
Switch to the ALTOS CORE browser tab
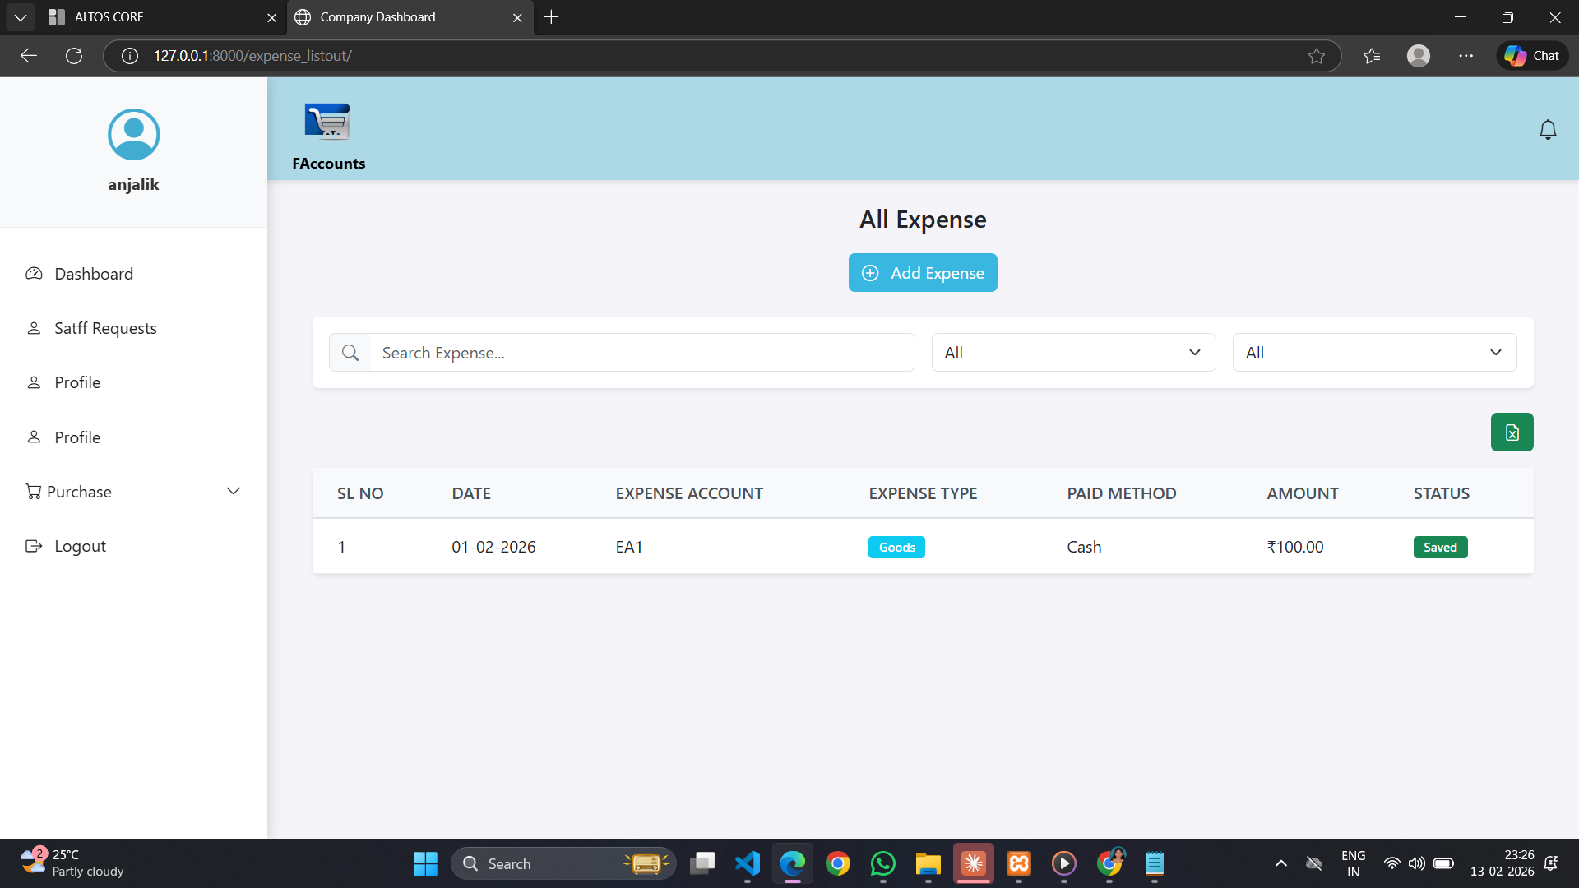tap(156, 17)
